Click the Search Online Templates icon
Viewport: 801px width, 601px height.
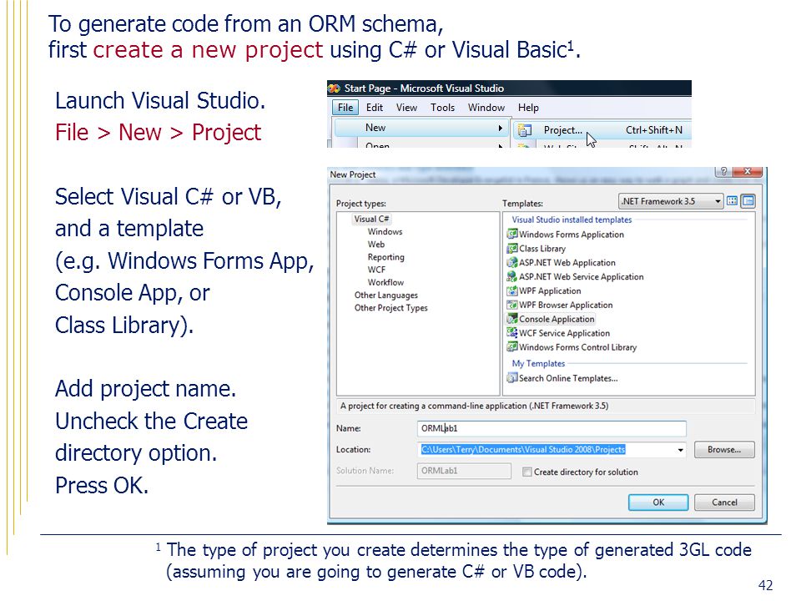[511, 378]
